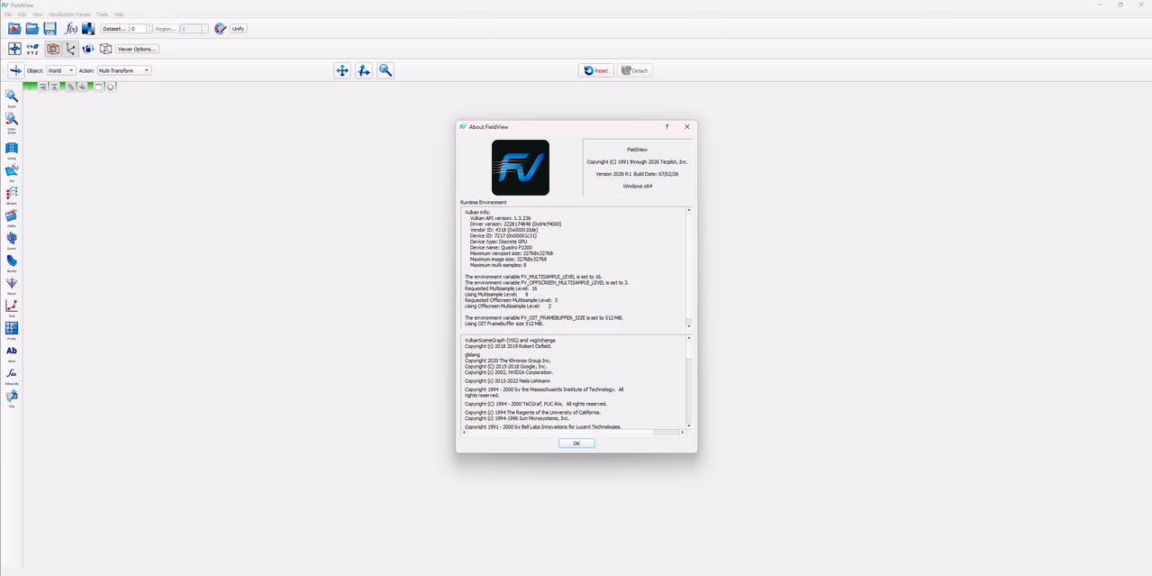This screenshot has height=576, width=1152.
Task: Click the Unify button
Action: click(238, 29)
